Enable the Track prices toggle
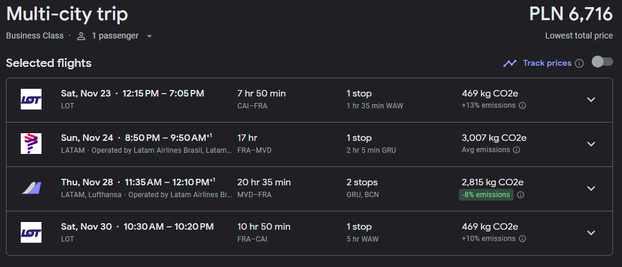Screen dimensions: 622x267 coord(602,62)
